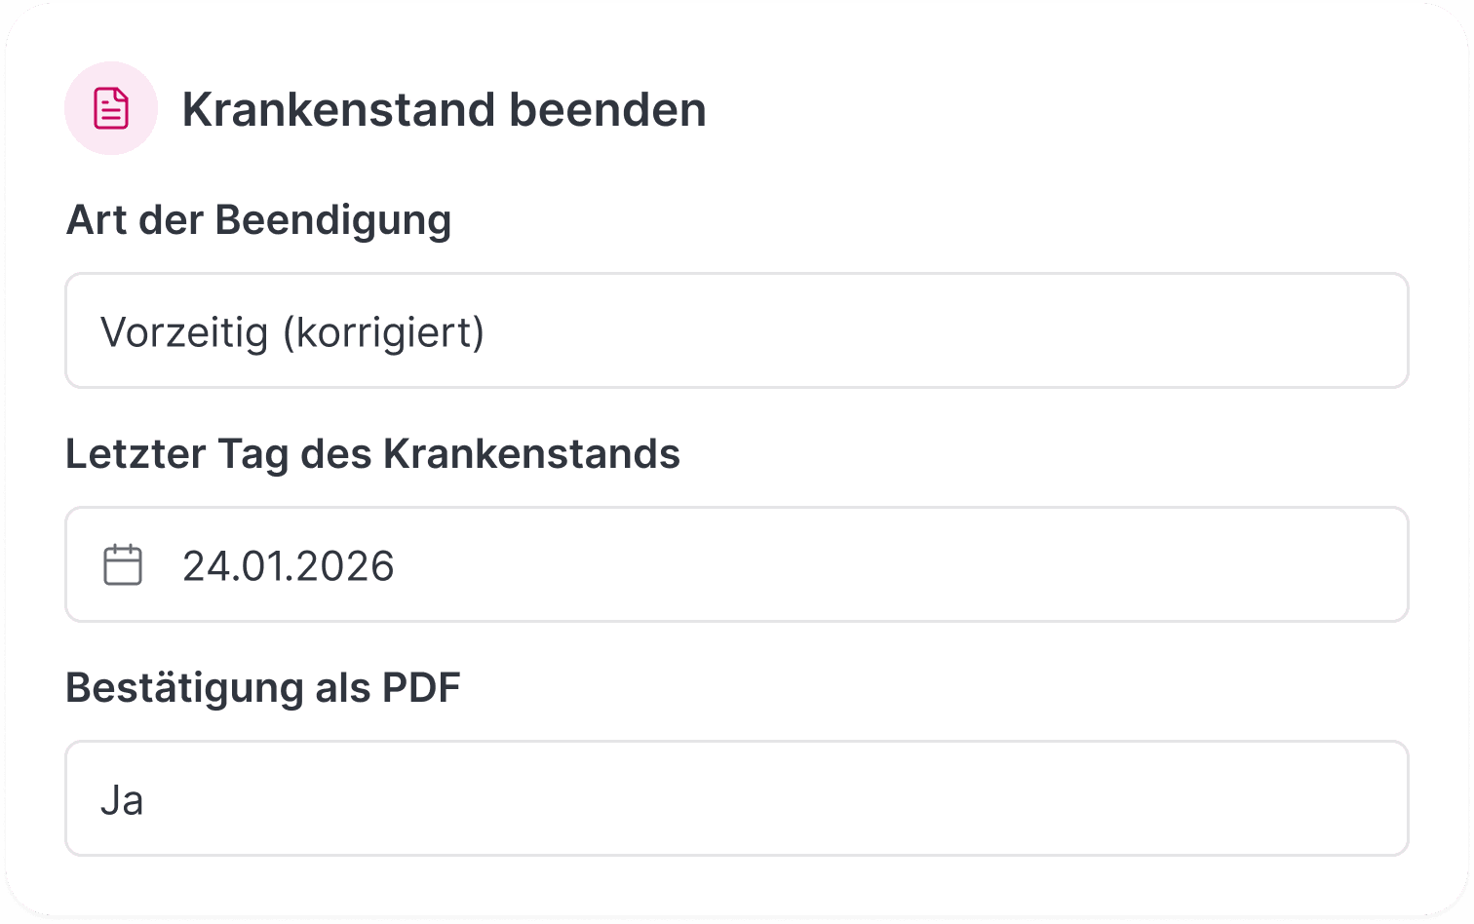Switch the PDF confirmation setting off
Image resolution: width=1474 pixels, height=924 pixels.
[x=736, y=798]
